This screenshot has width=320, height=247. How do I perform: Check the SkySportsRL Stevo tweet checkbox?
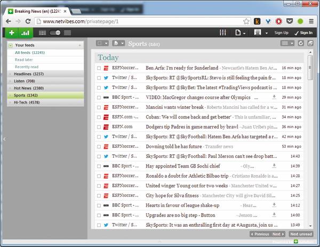[99, 78]
